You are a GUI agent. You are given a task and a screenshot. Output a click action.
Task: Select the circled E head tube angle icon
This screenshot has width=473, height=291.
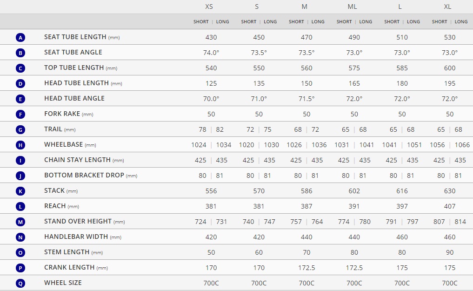point(20,99)
